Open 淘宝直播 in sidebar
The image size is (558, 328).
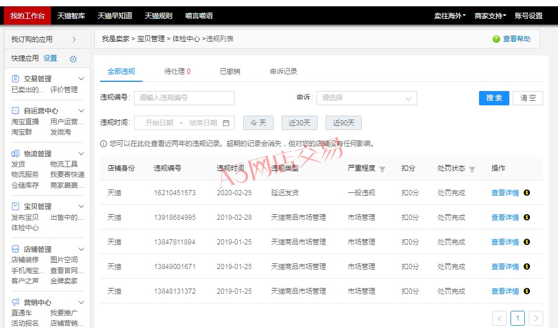(25, 122)
